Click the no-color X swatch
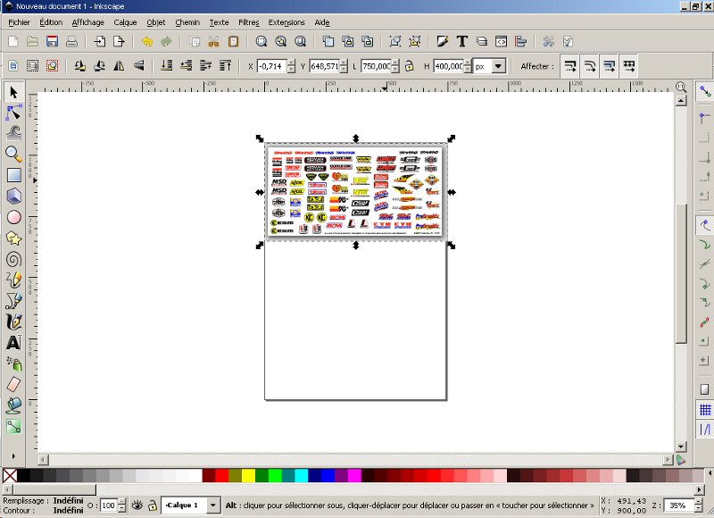This screenshot has height=518, width=714. pyautogui.click(x=10, y=476)
